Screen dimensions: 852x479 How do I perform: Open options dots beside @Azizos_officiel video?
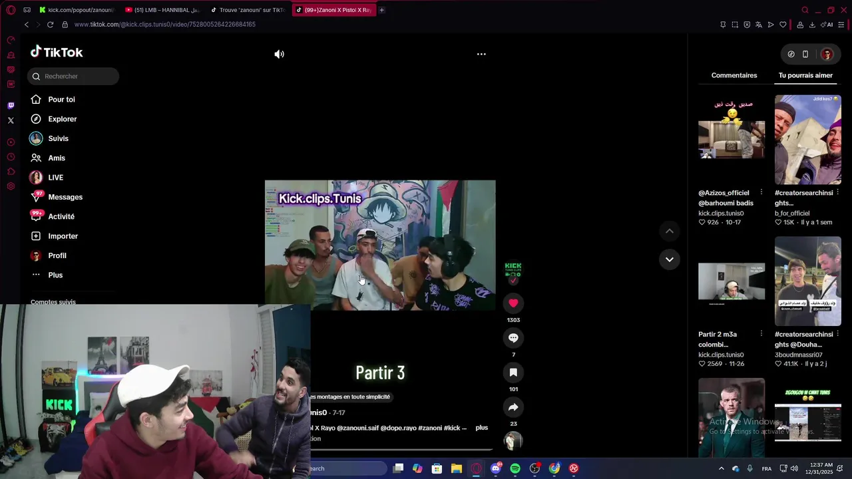click(761, 192)
